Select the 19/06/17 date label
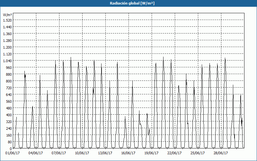Viewport: 257px width, 161px height. (x=151, y=153)
